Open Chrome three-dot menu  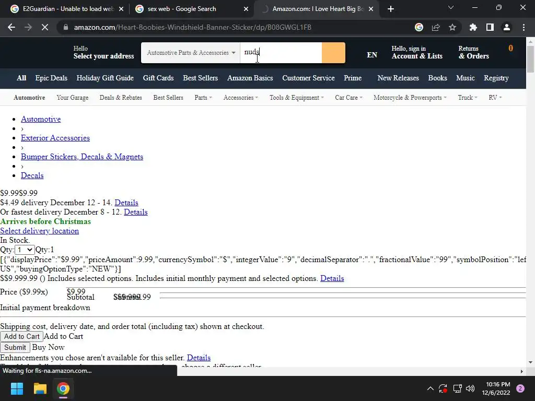[x=524, y=27]
